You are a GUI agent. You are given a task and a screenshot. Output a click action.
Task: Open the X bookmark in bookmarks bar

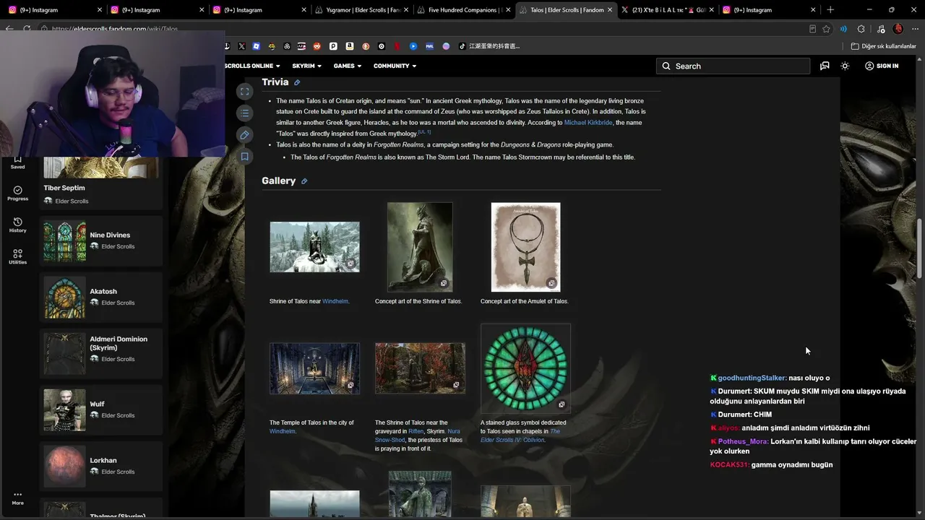[x=241, y=46]
